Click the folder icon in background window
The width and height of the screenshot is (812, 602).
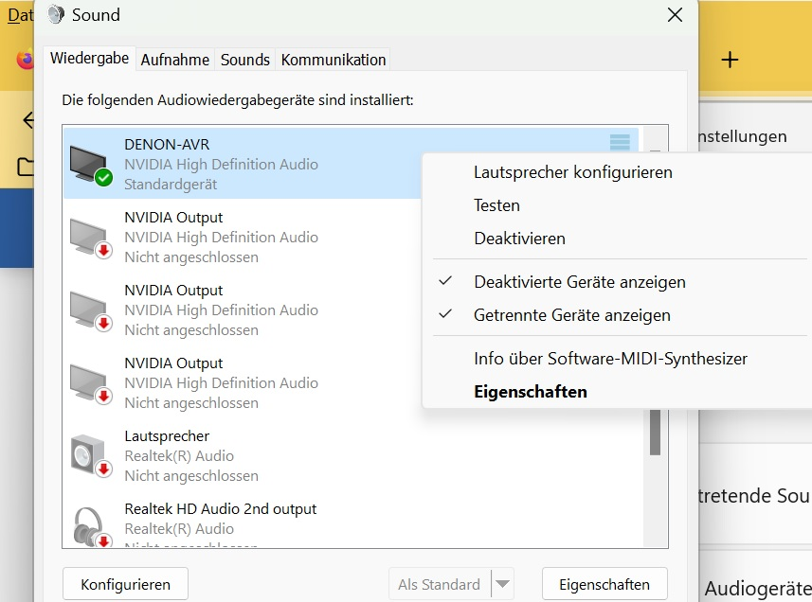coord(26,167)
